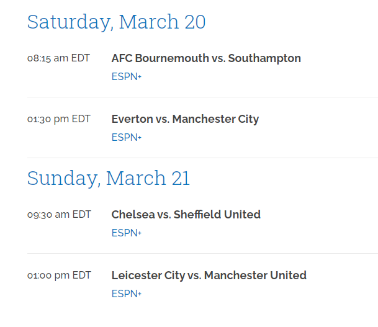Open ESPN+ link under Chelsea vs. Sheffield United
Image resolution: width=378 pixels, height=327 pixels.
pyautogui.click(x=127, y=233)
